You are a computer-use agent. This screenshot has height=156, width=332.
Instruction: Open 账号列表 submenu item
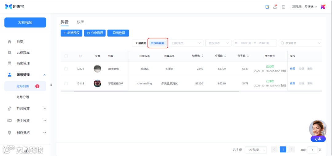(25, 86)
